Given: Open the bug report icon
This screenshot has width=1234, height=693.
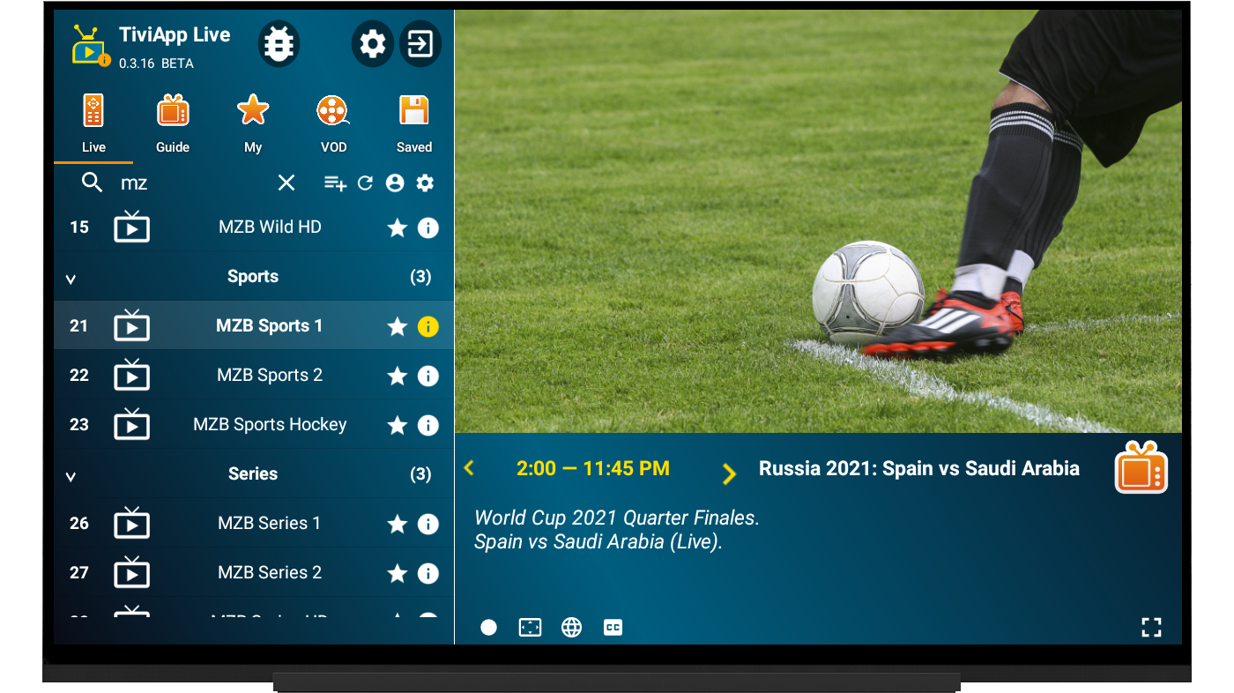Looking at the screenshot, I should [x=279, y=44].
